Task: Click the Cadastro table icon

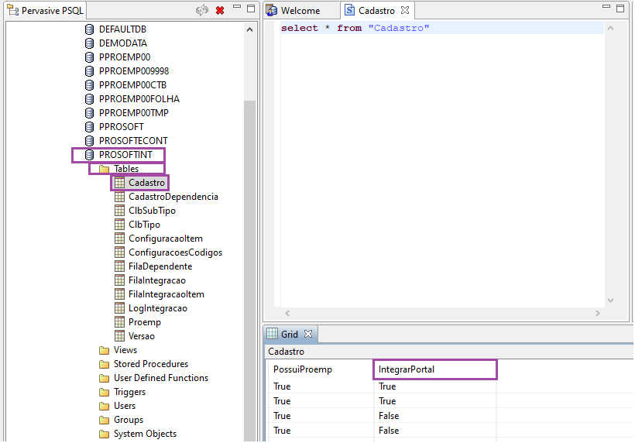Action: (x=119, y=183)
